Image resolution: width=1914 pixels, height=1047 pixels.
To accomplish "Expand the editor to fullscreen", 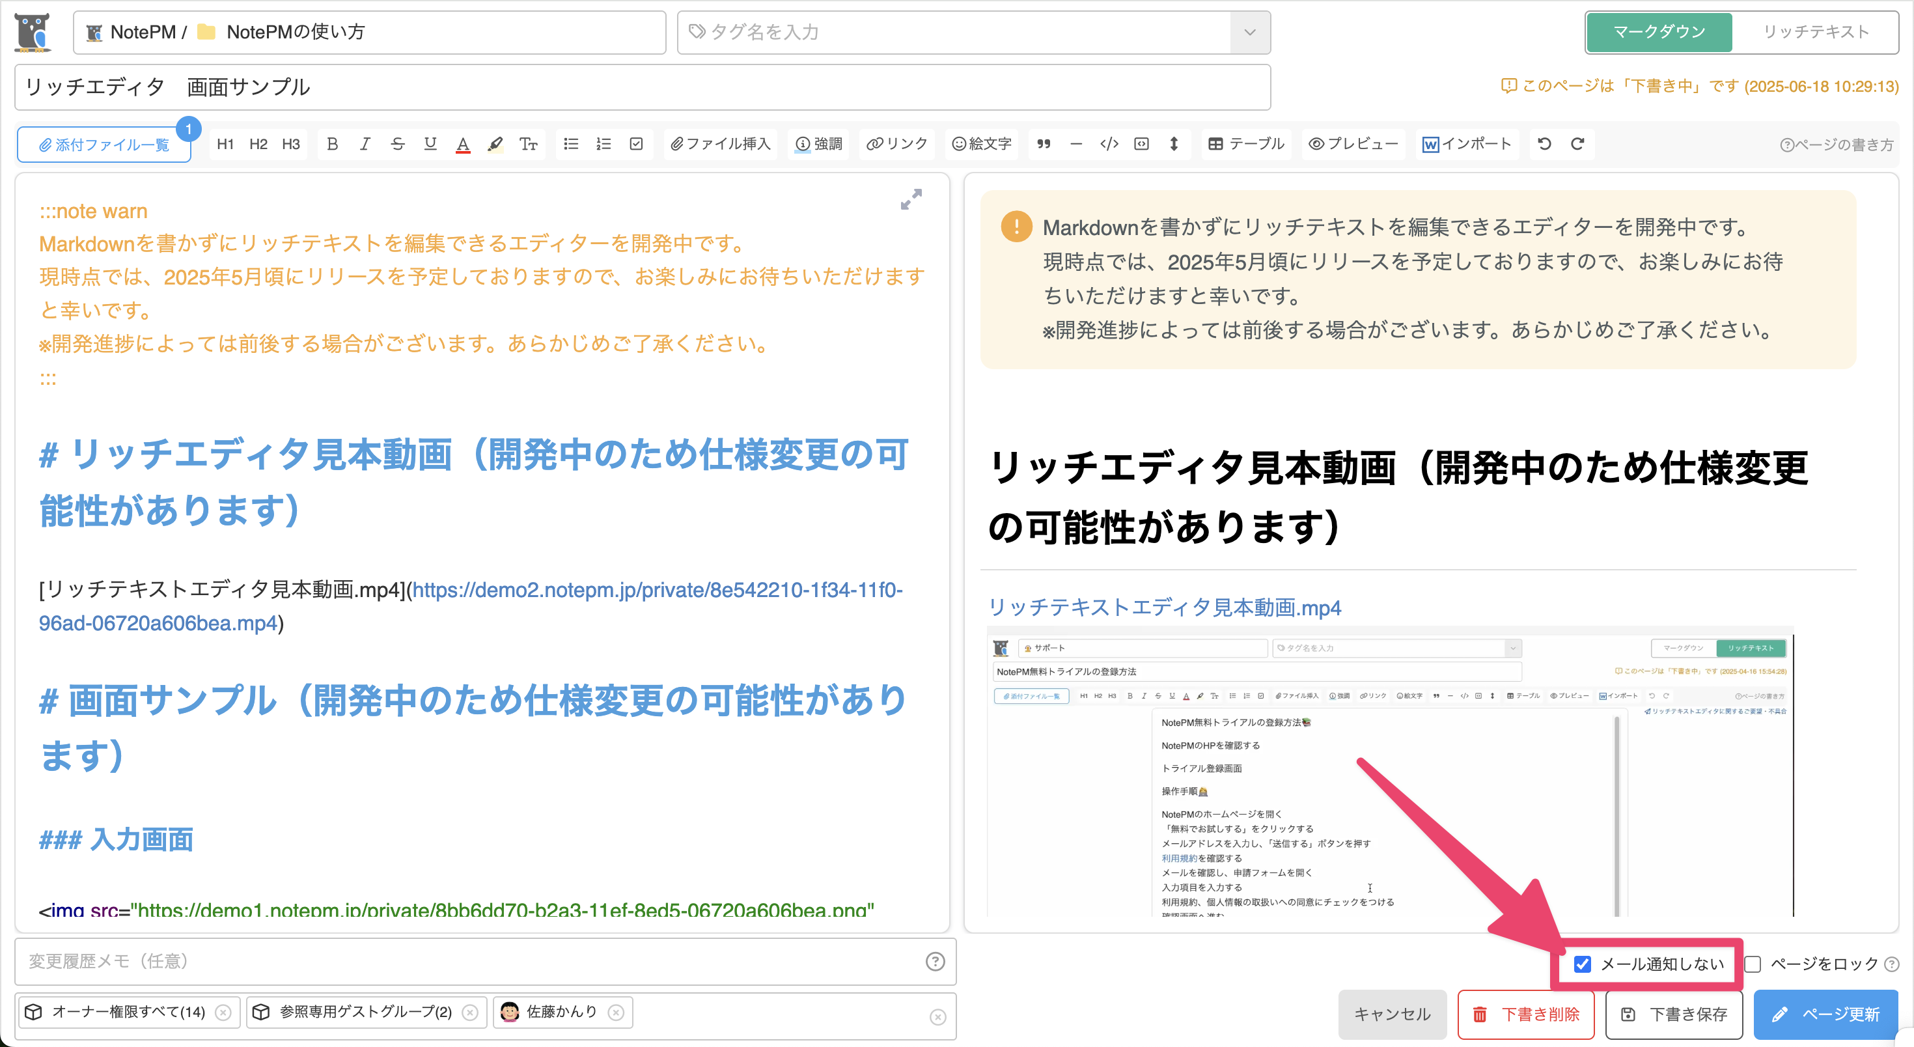I will click(911, 199).
